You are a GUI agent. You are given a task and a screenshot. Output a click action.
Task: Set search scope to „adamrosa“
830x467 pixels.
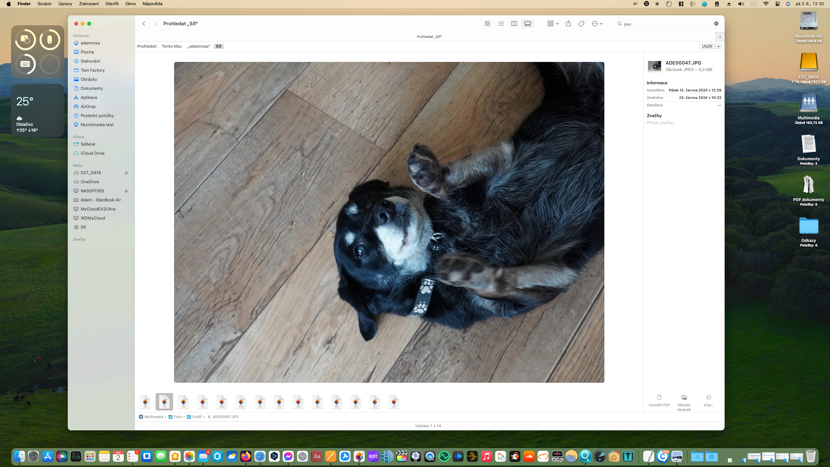[x=199, y=46]
